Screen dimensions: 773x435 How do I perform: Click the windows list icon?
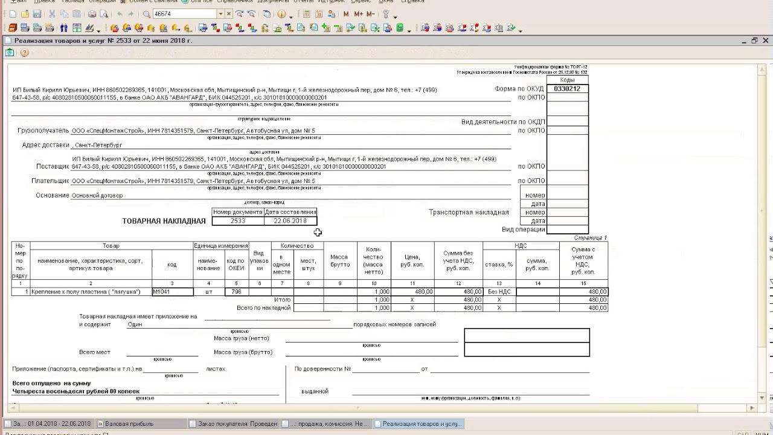click(x=266, y=14)
